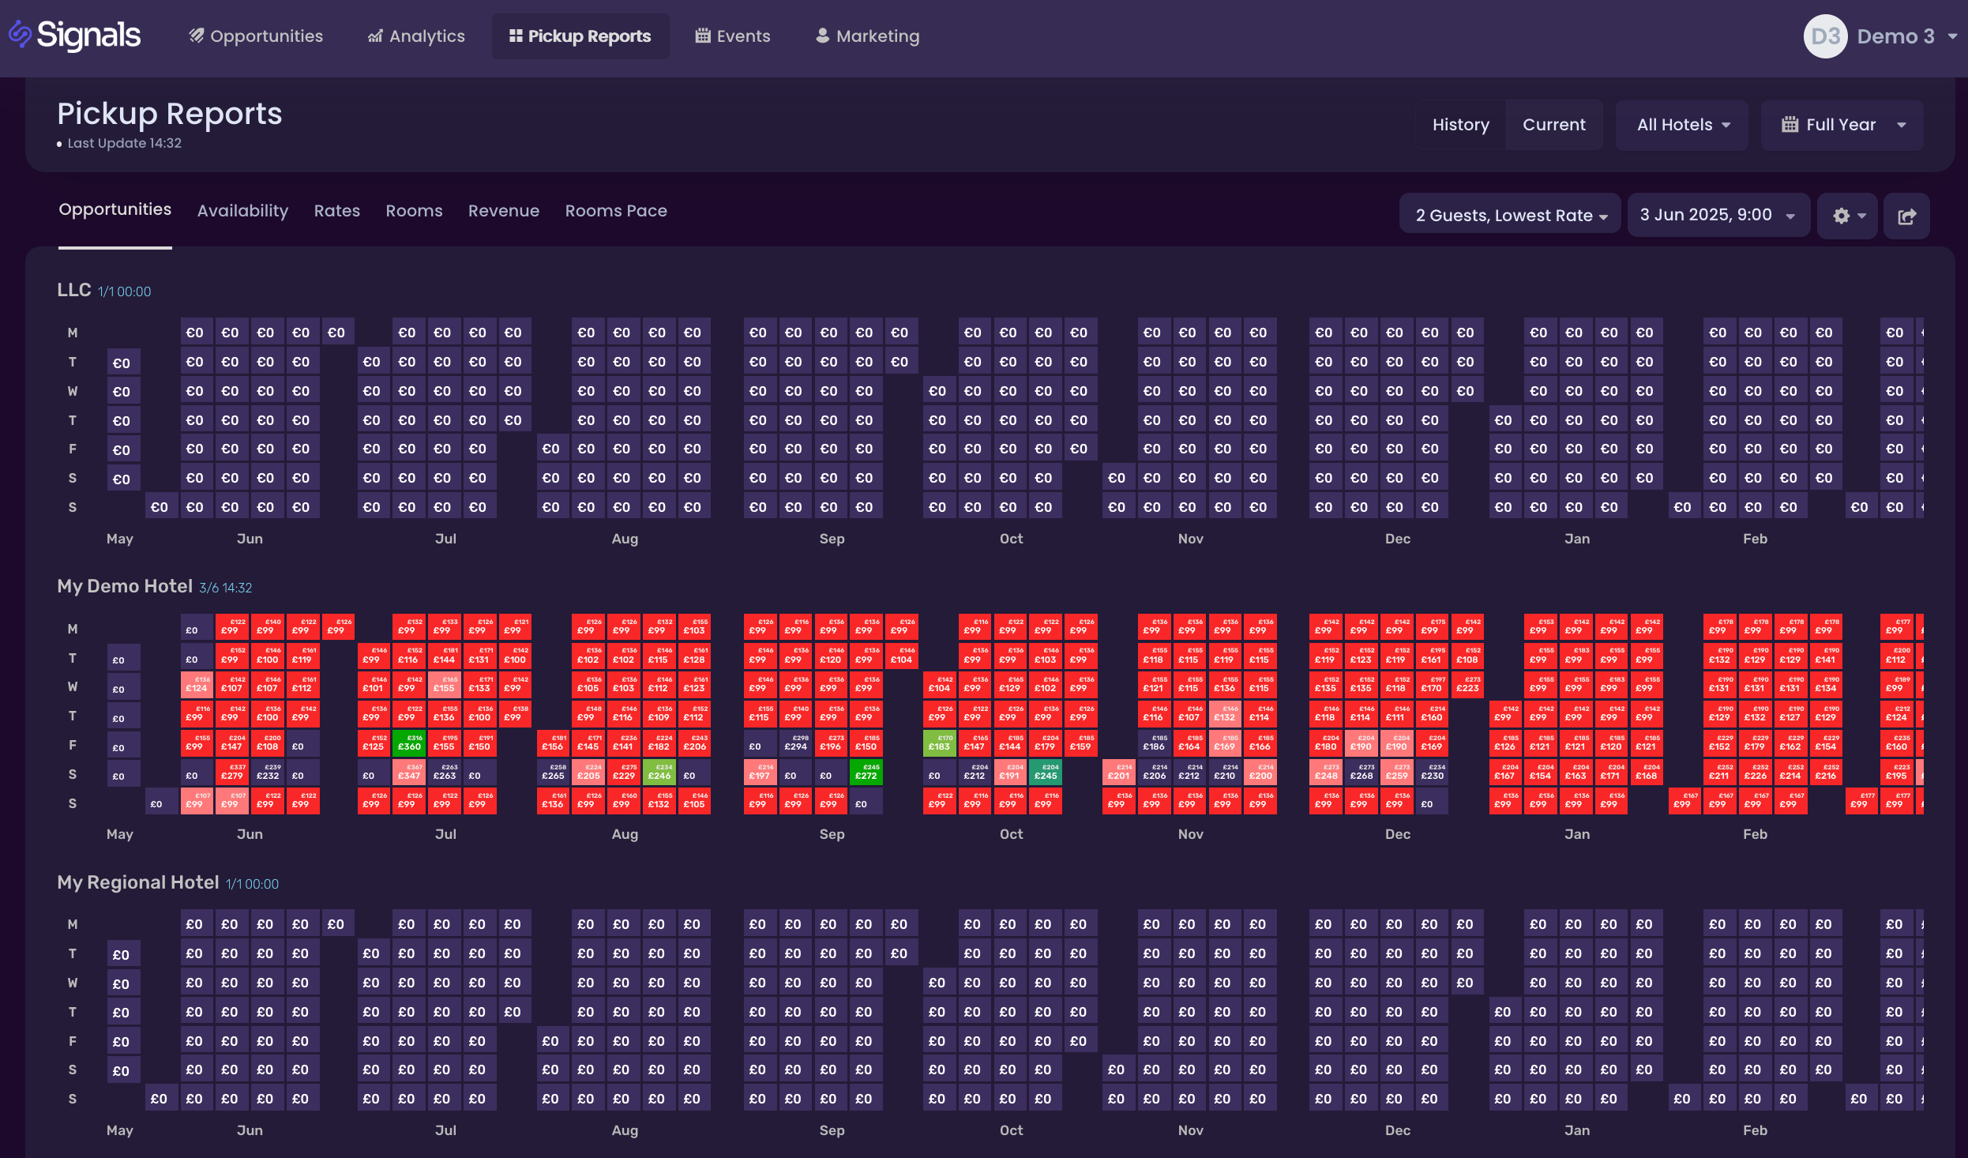
Task: Switch to Current view
Action: click(1553, 125)
